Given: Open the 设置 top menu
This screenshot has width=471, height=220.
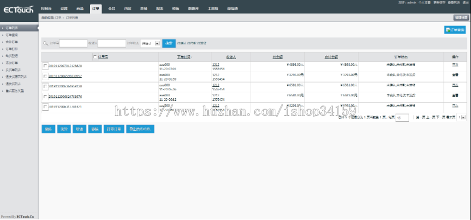Looking at the screenshot, I should 64,9.
